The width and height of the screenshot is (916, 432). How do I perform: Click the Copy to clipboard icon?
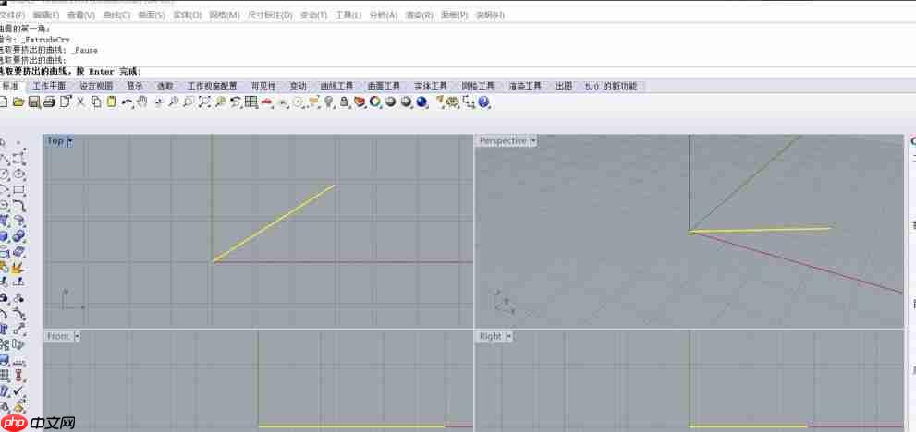point(96,102)
